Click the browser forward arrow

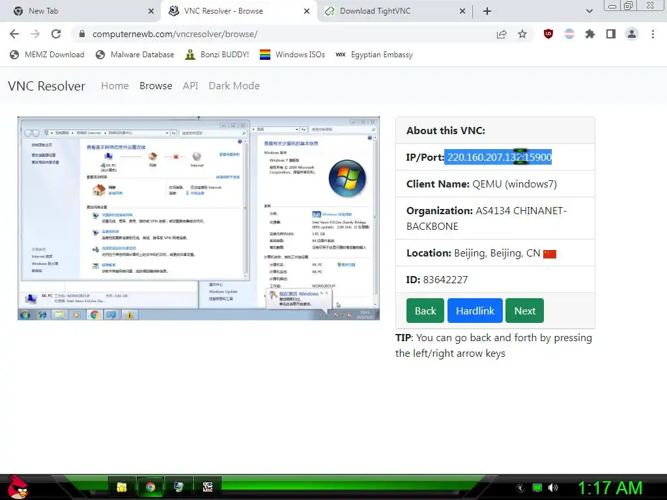[35, 34]
